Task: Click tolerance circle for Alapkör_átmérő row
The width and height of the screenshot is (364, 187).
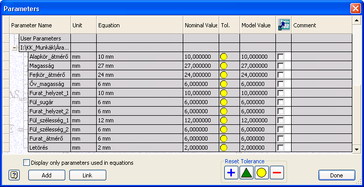Action: coord(224,57)
